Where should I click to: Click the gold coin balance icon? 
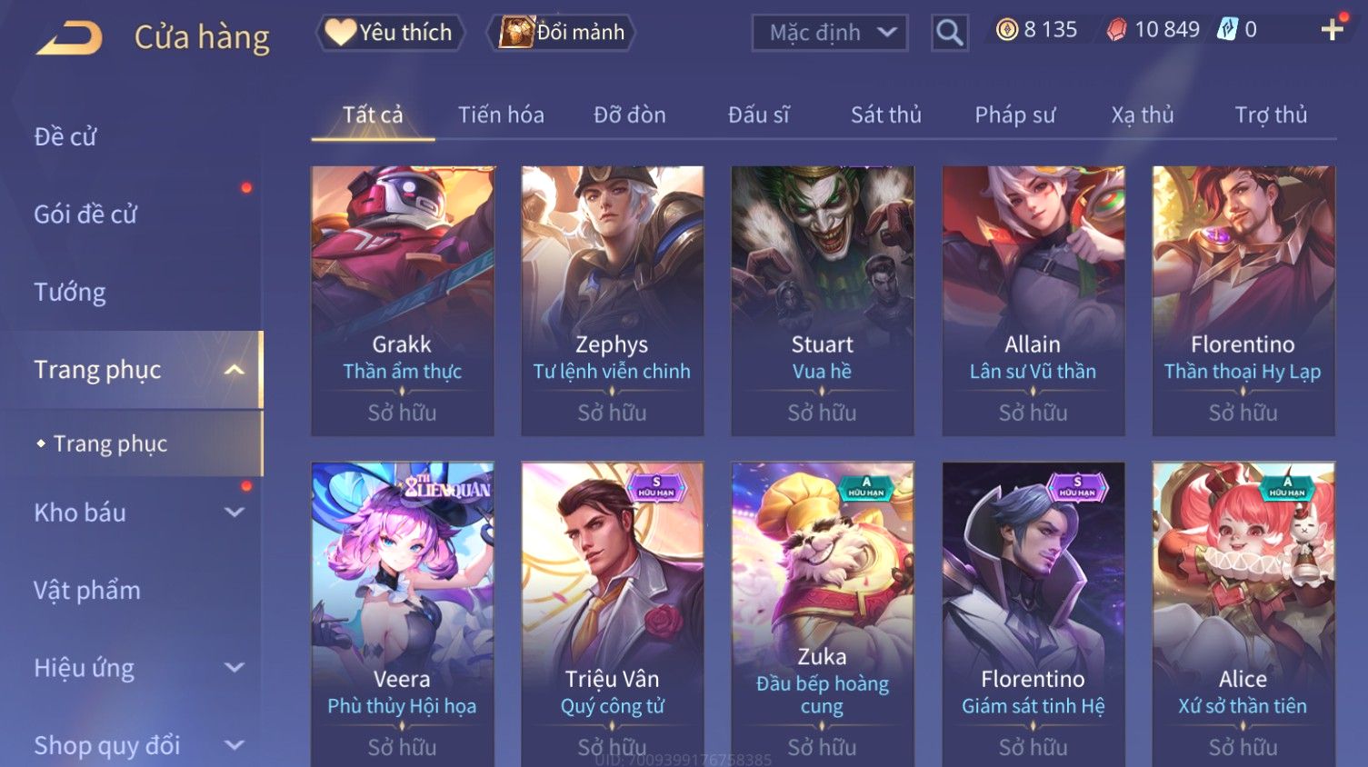pyautogui.click(x=1006, y=30)
